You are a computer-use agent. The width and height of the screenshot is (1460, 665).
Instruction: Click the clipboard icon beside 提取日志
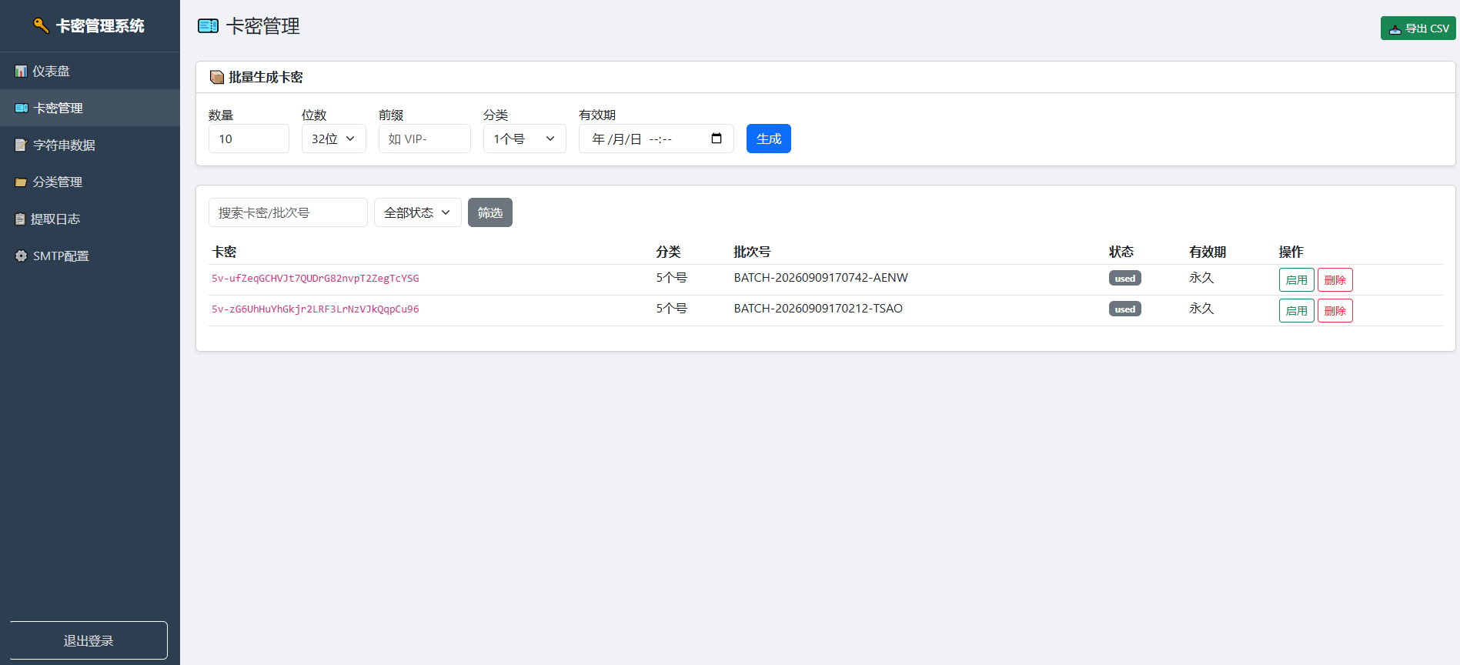[20, 219]
